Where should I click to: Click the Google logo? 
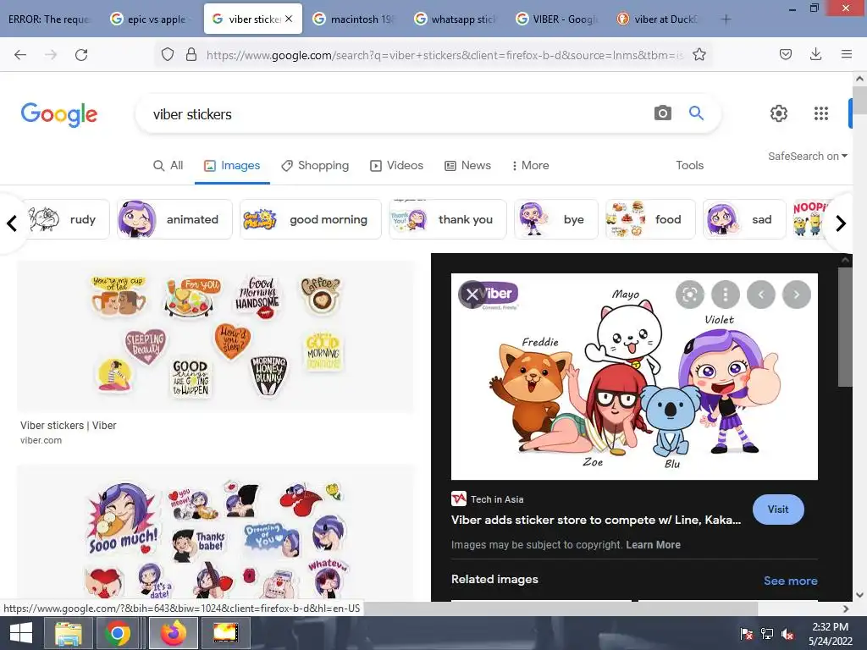point(59,114)
